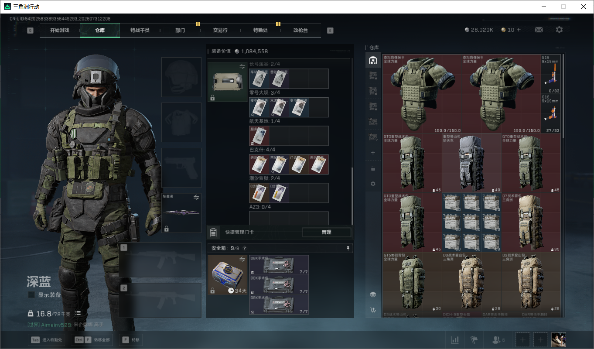Screen dimensions: 594x349
Task: Open the 特战干员 tab
Action: pyautogui.click(x=140, y=31)
